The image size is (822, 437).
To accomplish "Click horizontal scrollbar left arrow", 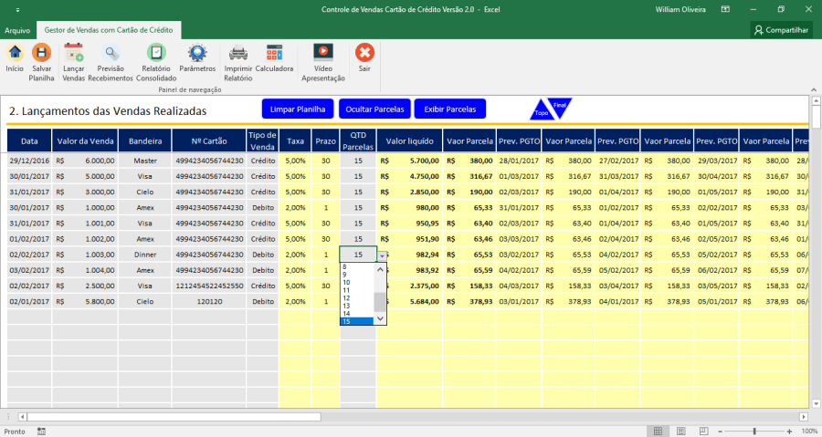I will click(22, 417).
